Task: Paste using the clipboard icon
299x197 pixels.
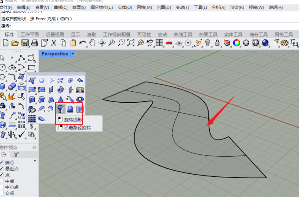Action: coord(73,43)
